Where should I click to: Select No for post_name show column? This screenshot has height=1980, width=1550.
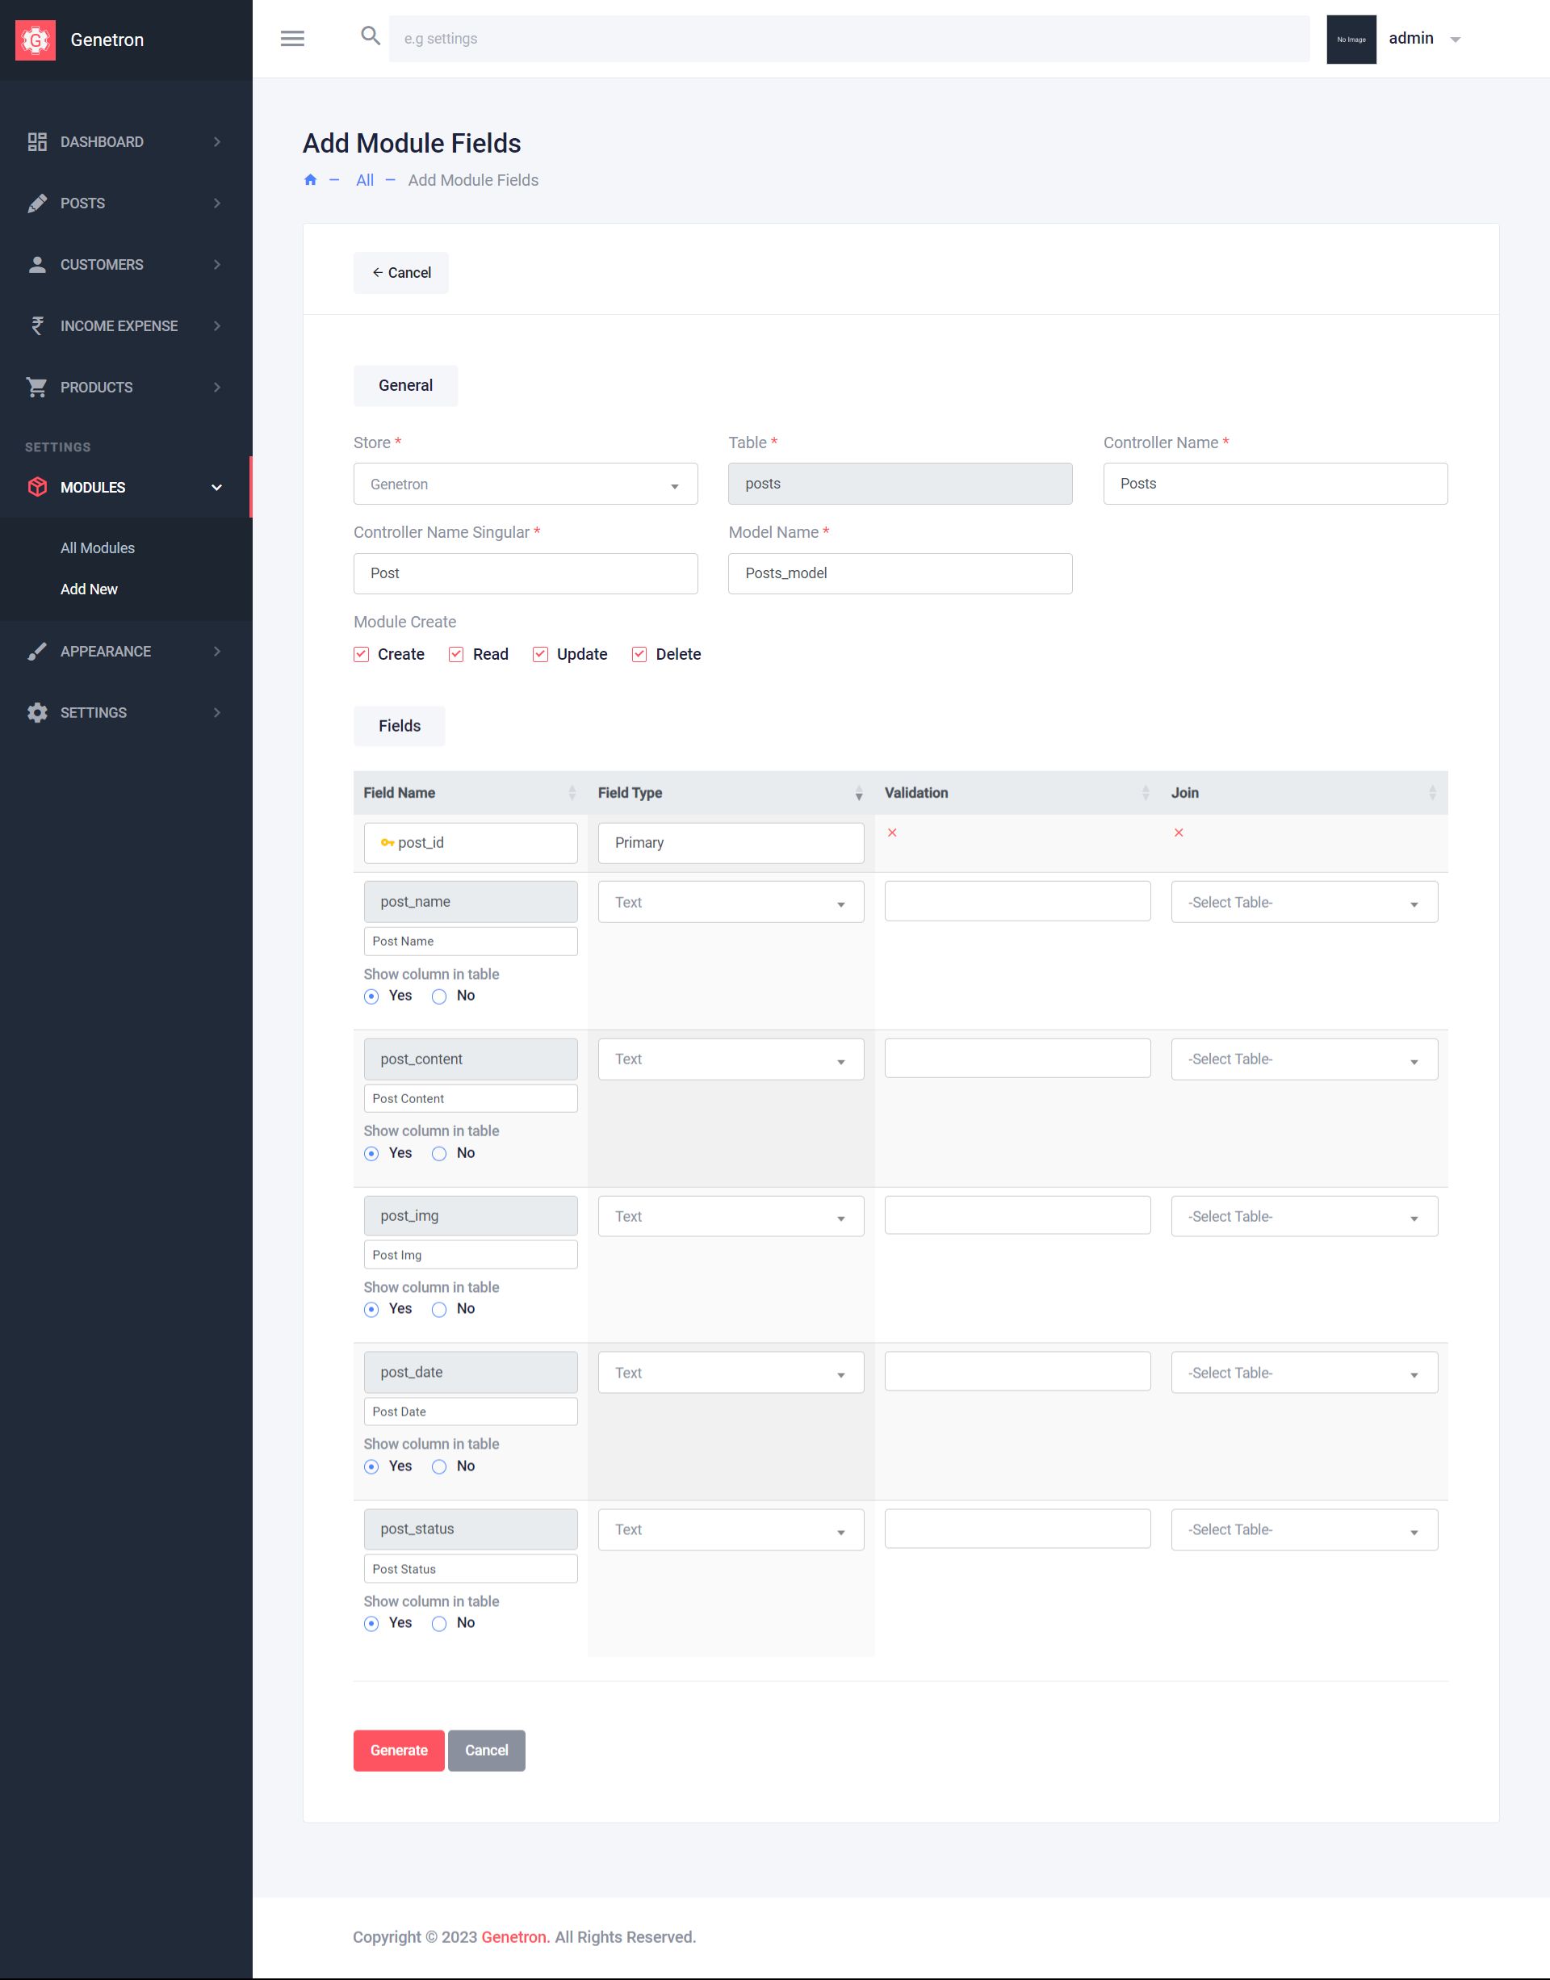tap(439, 996)
